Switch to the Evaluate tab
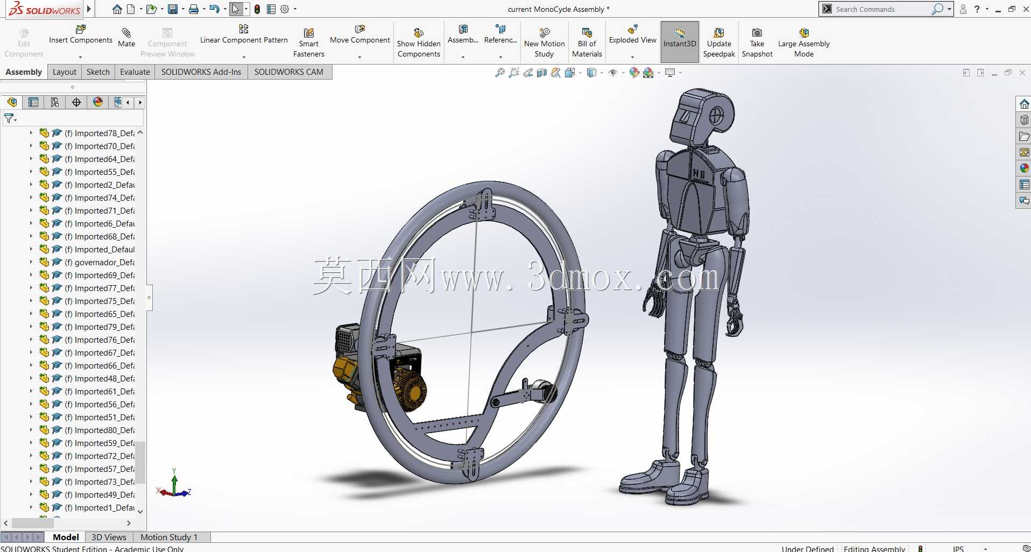Screen dimensions: 1031x552 click(135, 72)
